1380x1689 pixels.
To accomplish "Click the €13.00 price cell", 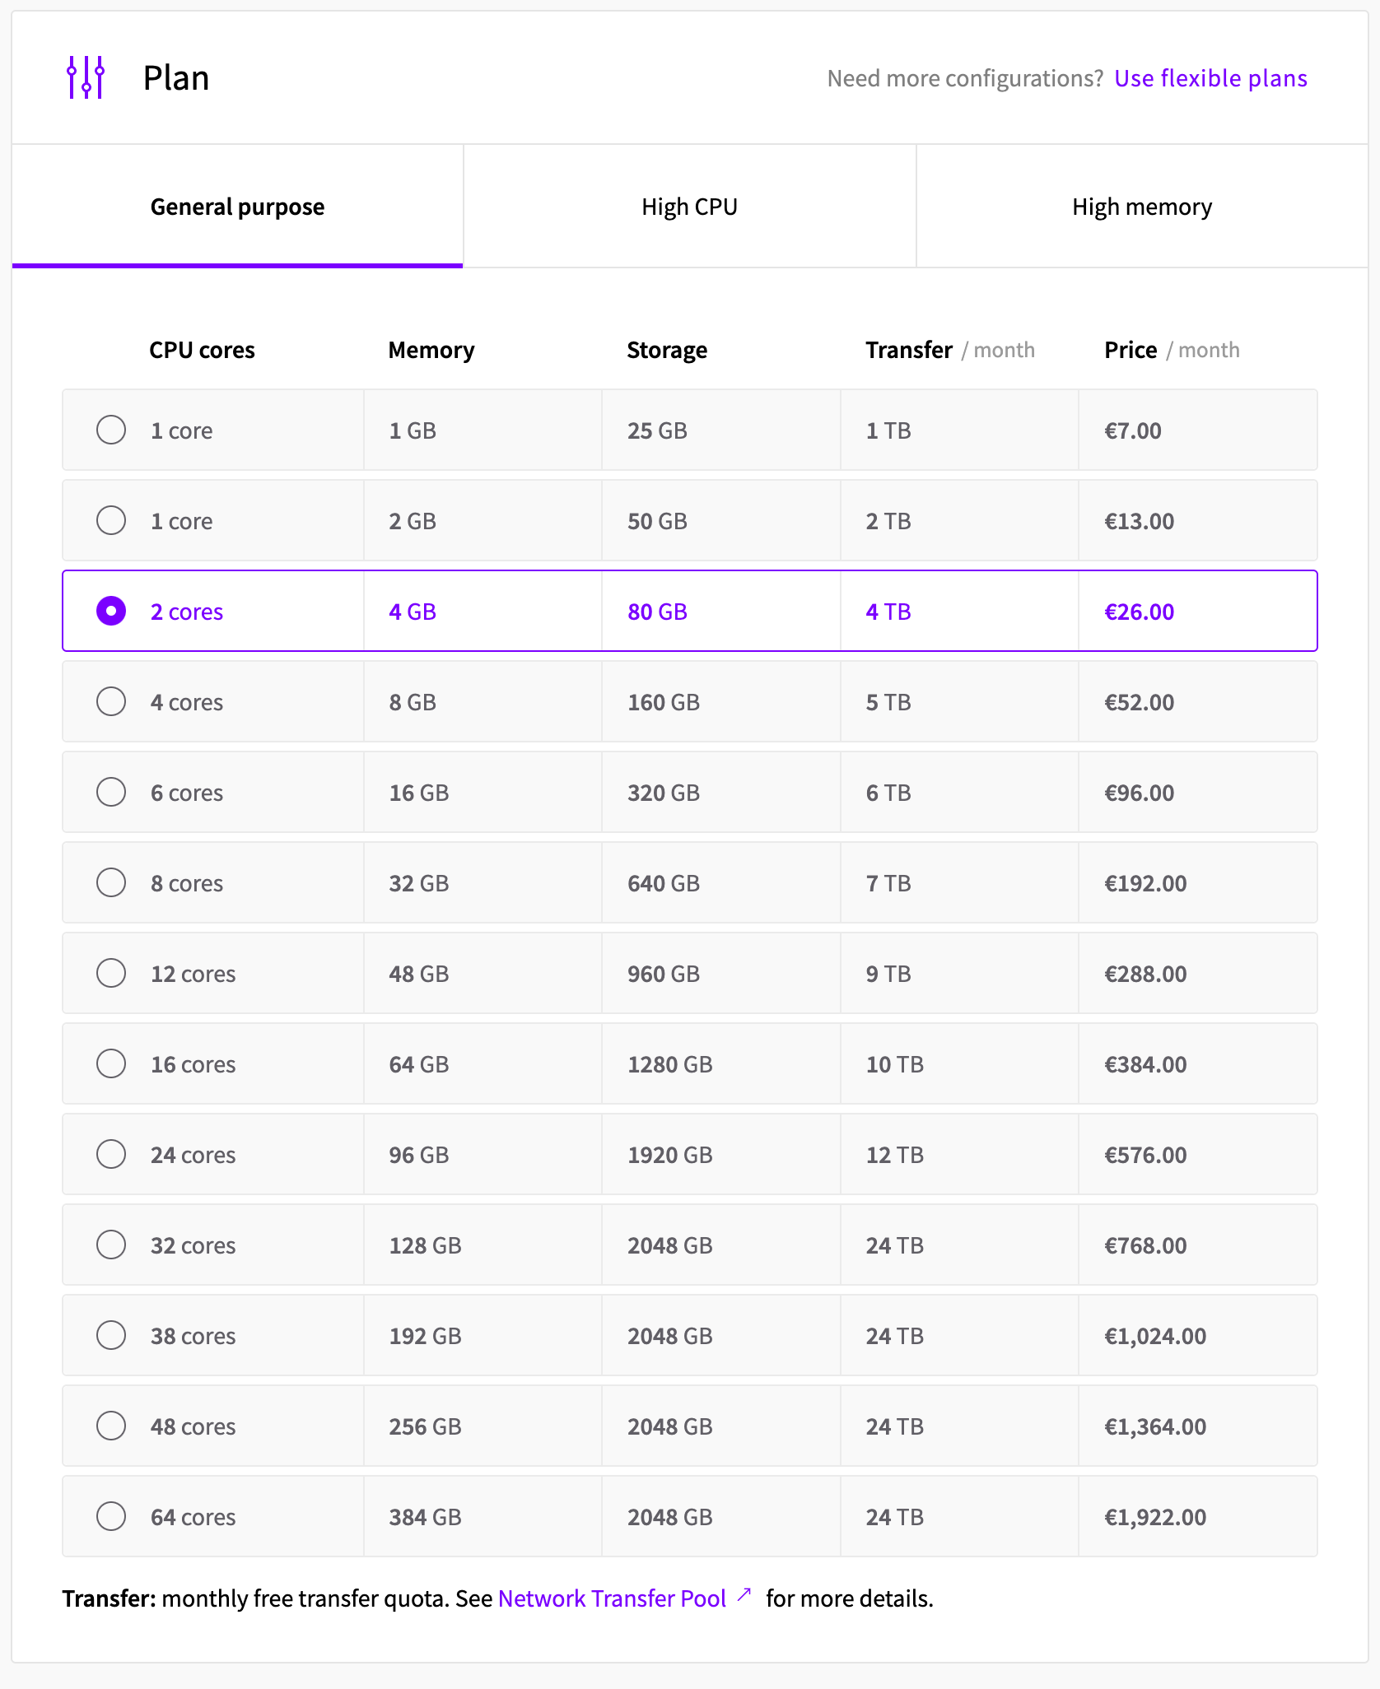I will tap(1198, 520).
